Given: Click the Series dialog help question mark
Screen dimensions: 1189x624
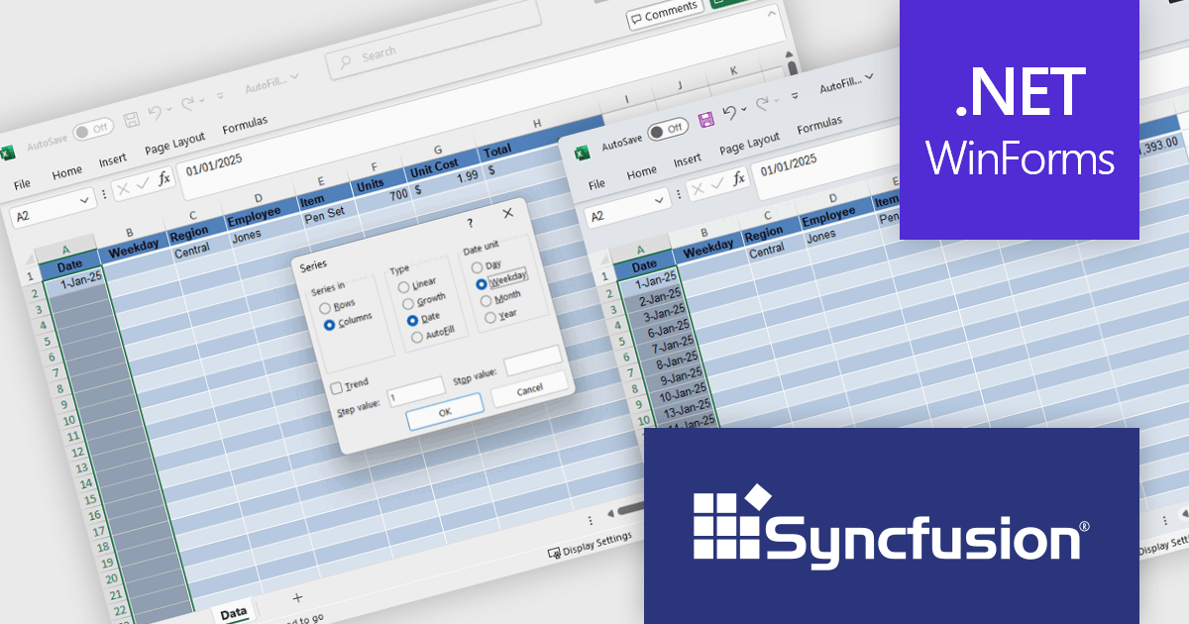Looking at the screenshot, I should (x=470, y=225).
